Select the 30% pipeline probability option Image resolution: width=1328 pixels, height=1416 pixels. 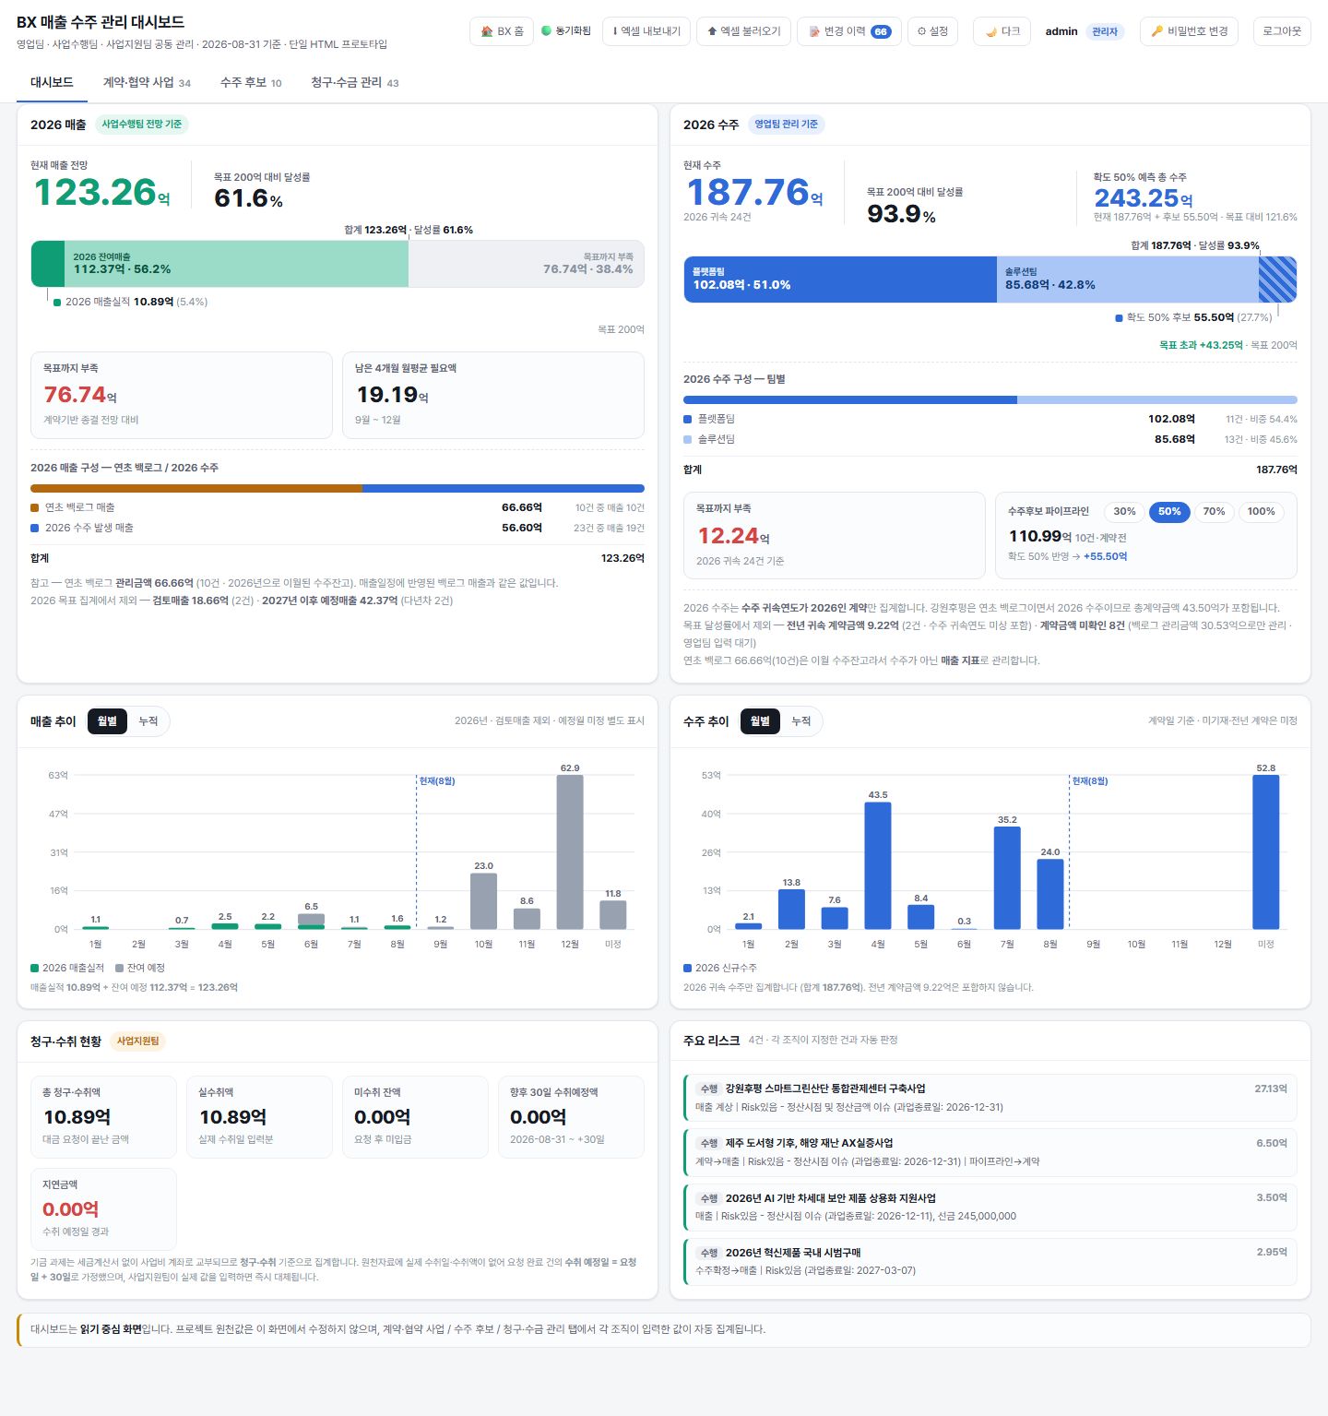click(1124, 512)
